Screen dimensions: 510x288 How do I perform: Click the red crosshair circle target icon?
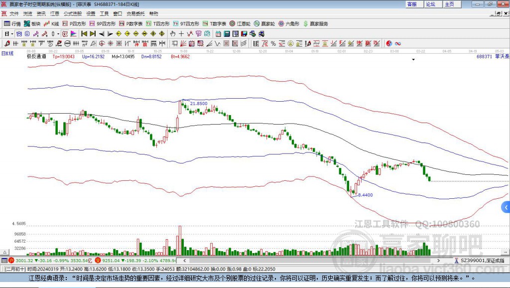pos(102,43)
